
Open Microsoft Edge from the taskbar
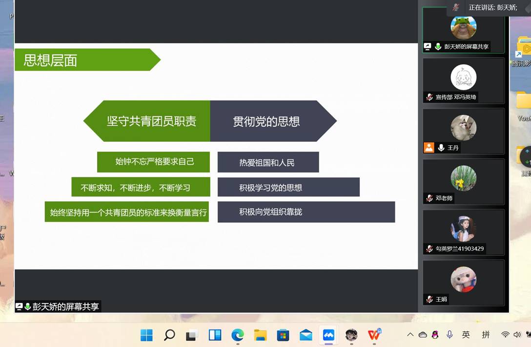(x=238, y=335)
